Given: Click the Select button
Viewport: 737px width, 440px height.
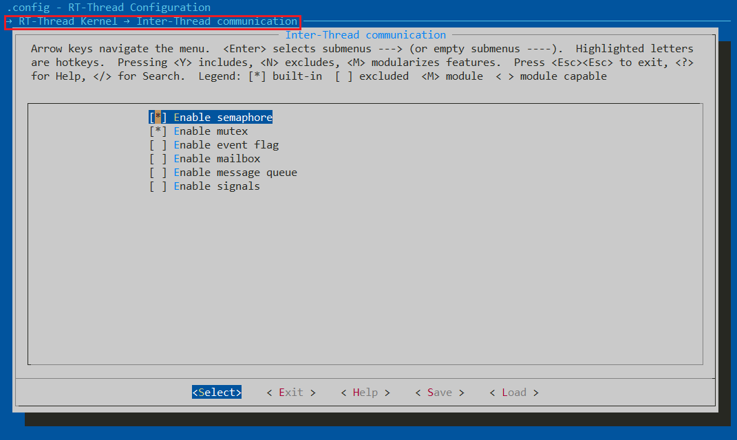Looking at the screenshot, I should 217,392.
